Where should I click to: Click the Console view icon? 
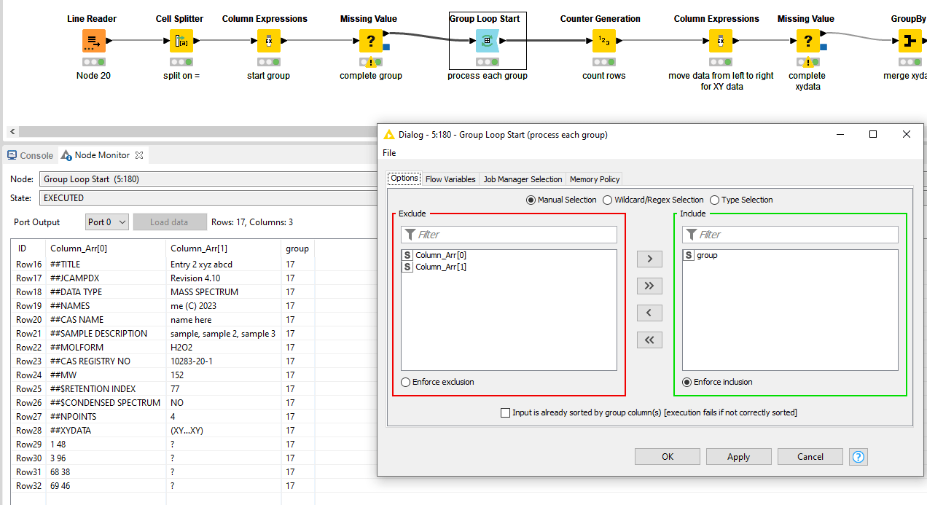[x=12, y=155]
